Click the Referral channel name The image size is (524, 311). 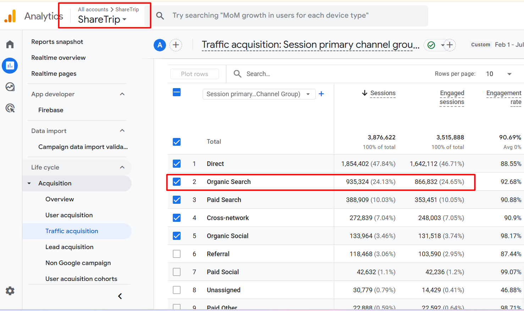pyautogui.click(x=218, y=254)
